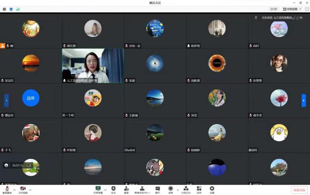Open the Invite (邀请) icon

[126, 189]
